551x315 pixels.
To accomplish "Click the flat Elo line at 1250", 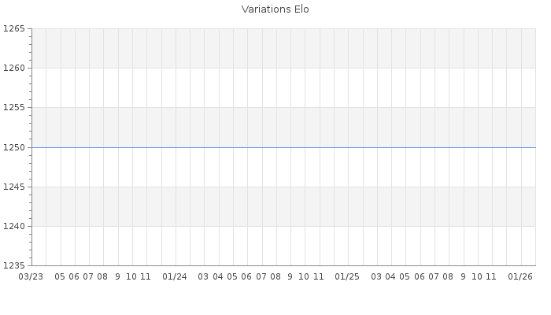I will click(x=283, y=147).
